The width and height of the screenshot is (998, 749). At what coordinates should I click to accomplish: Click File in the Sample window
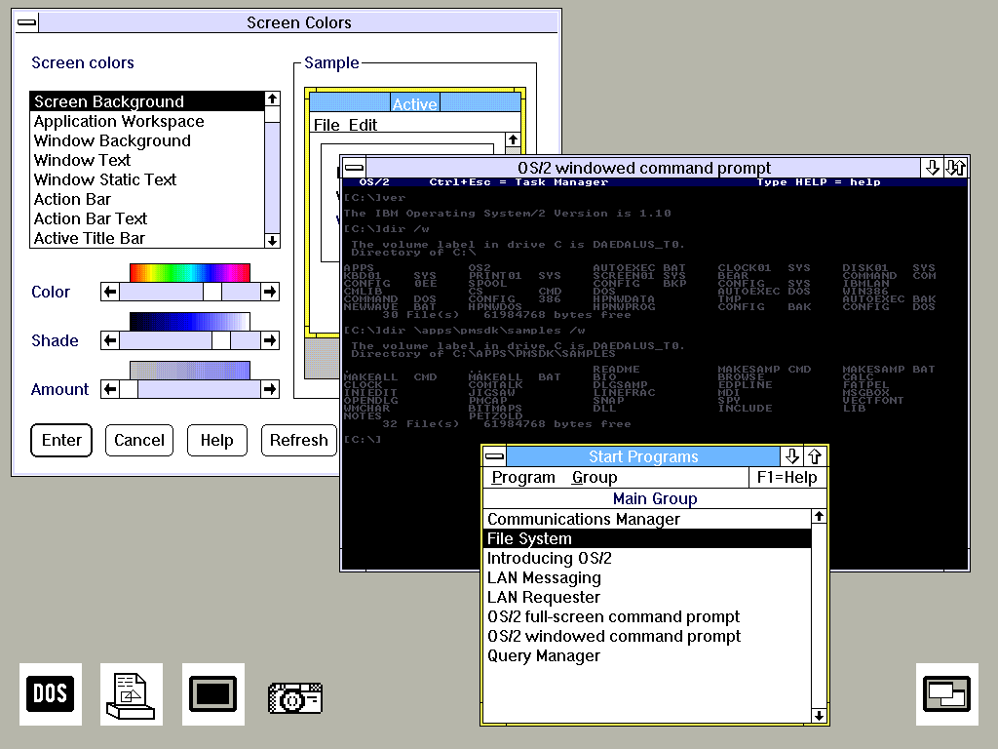pos(326,125)
